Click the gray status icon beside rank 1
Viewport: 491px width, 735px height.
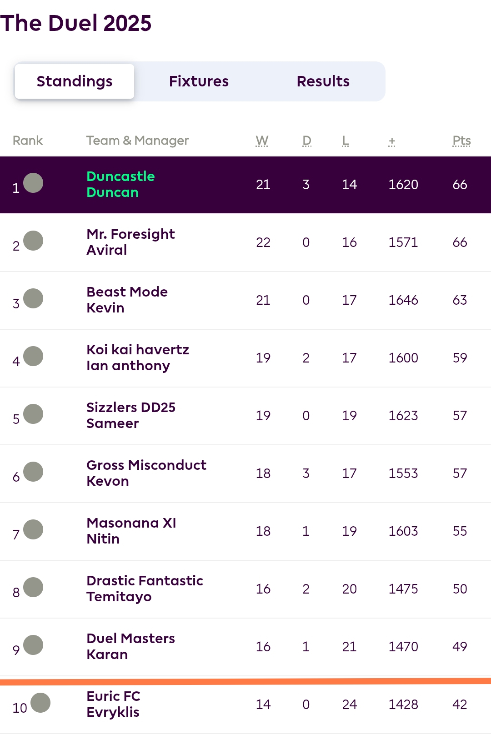pos(33,183)
